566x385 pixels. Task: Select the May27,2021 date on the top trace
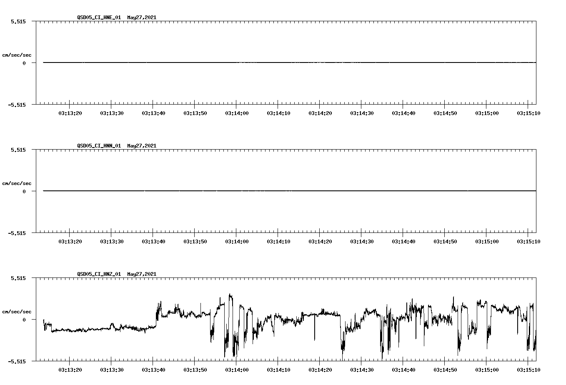click(x=141, y=18)
